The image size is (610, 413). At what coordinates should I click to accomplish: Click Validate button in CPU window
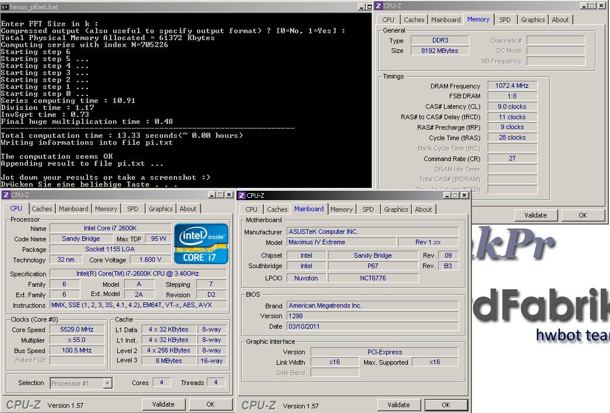(x=163, y=404)
